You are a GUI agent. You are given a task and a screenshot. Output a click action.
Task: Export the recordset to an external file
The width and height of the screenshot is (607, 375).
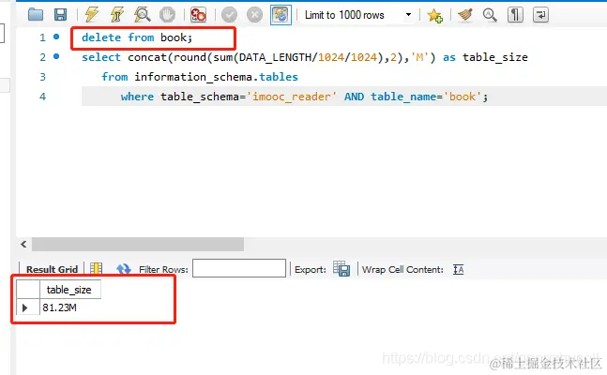click(x=341, y=268)
